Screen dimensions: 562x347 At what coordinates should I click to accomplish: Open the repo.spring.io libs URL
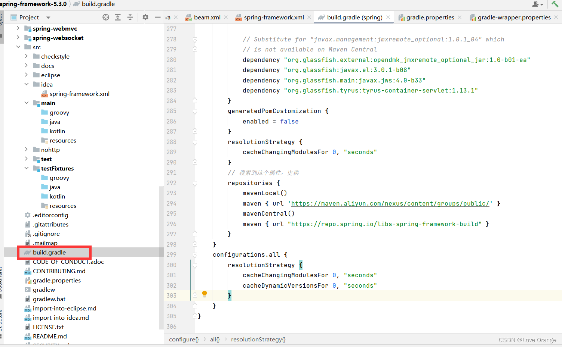point(385,224)
